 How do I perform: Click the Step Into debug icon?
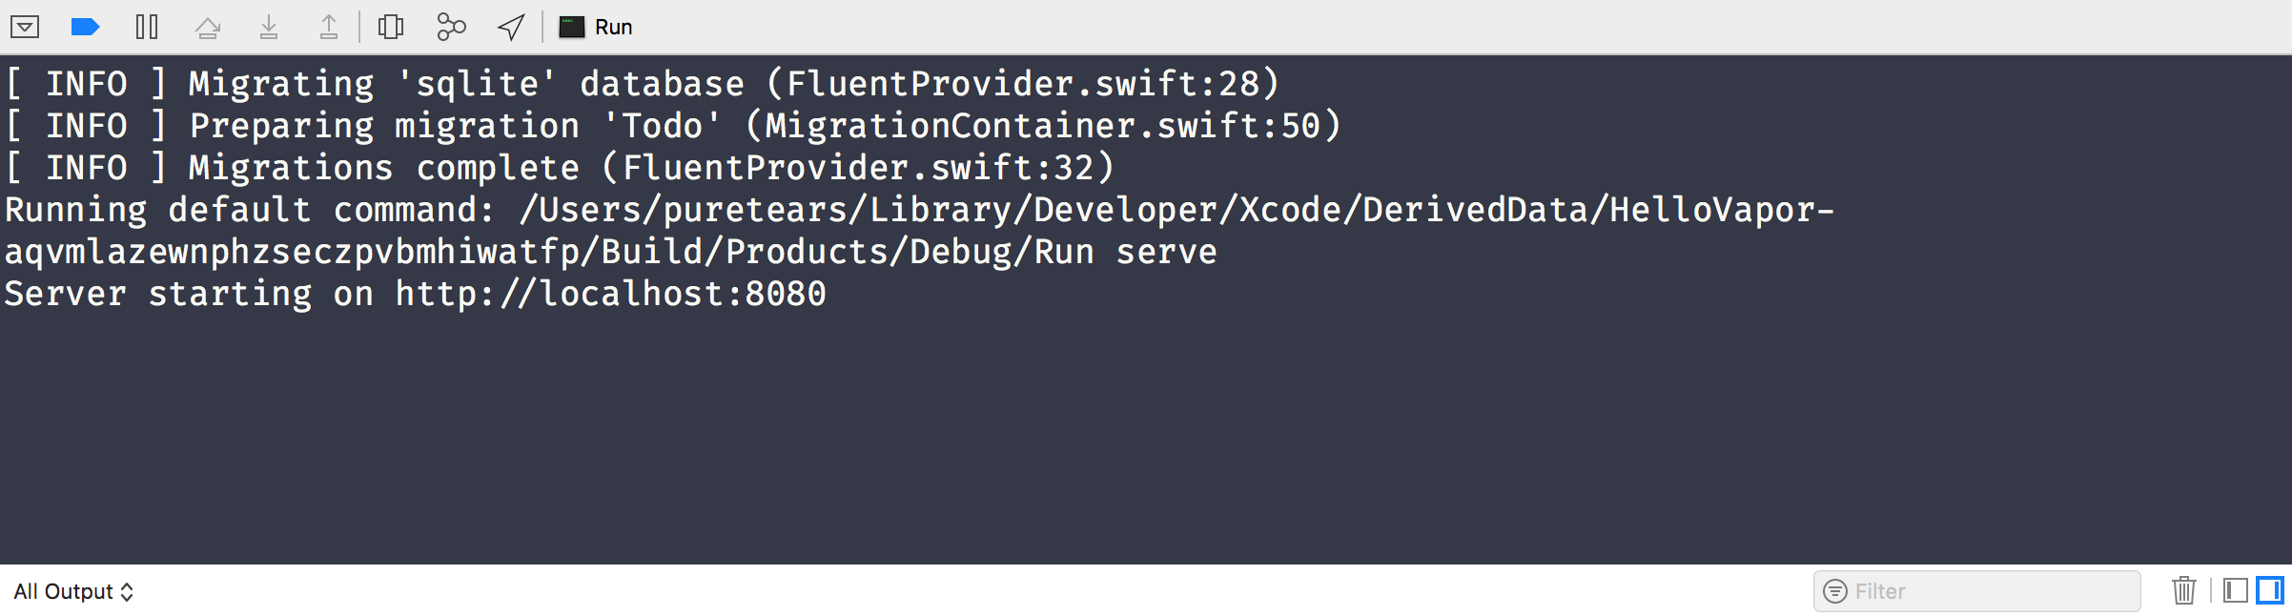click(269, 27)
